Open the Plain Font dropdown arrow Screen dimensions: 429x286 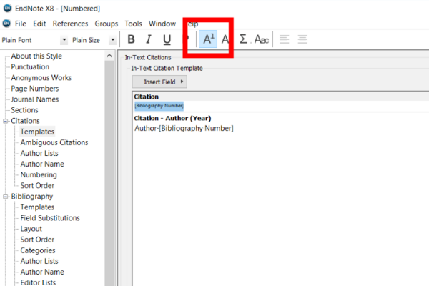point(64,40)
